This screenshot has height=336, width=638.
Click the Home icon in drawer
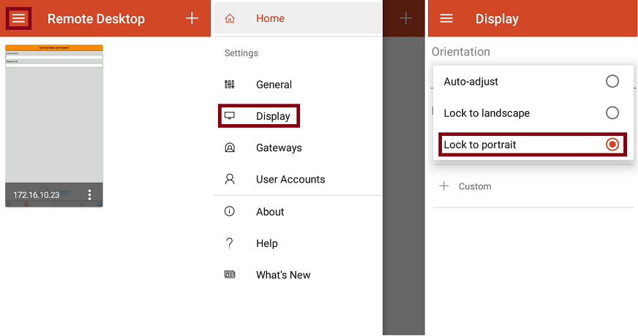point(230,18)
